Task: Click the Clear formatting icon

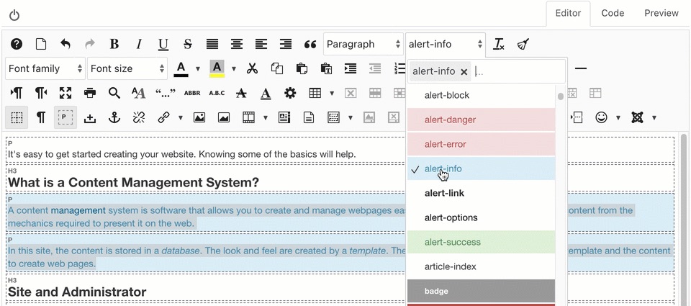Action: coord(499,44)
